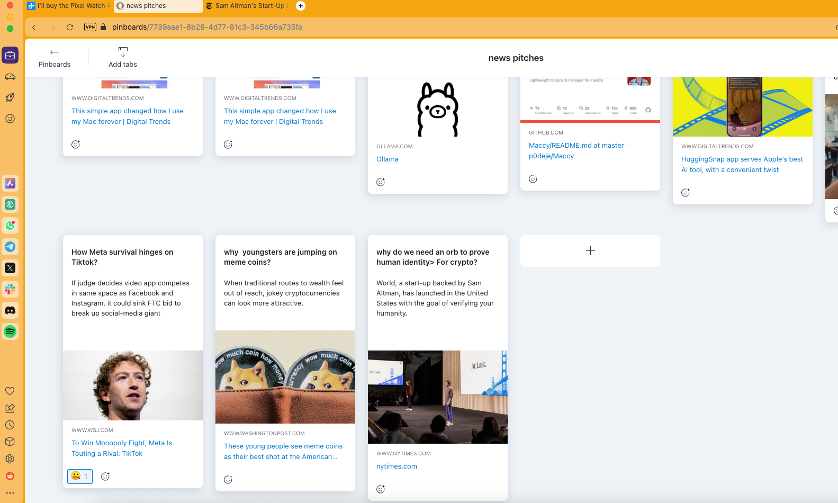Open browser history clock icon
This screenshot has width=838, height=503.
10,425
